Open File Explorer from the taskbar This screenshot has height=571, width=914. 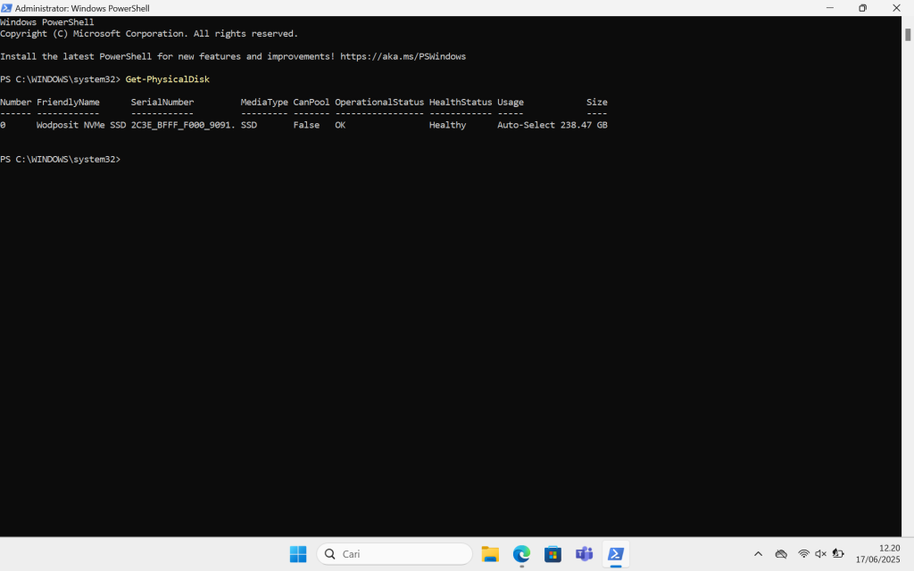pyautogui.click(x=490, y=554)
